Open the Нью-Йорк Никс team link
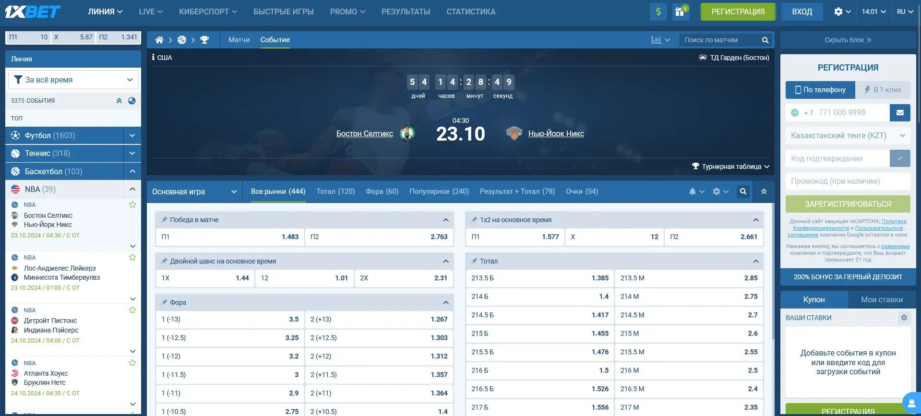 (x=556, y=133)
